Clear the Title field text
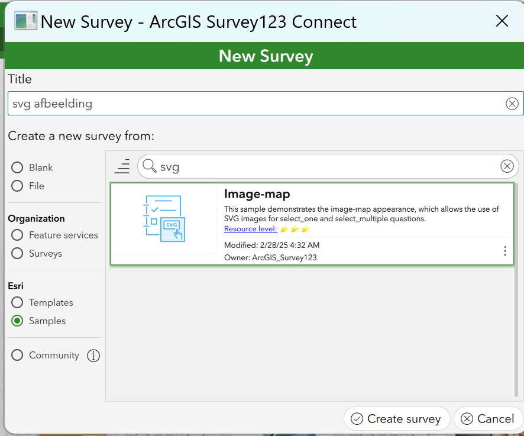 pos(512,104)
